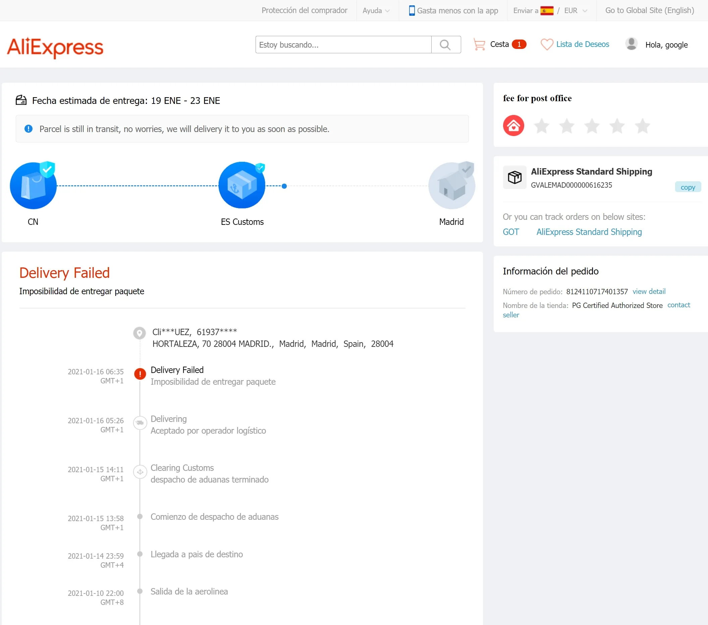Copy the tracking number
Screen dimensions: 708x625
[x=688, y=187]
